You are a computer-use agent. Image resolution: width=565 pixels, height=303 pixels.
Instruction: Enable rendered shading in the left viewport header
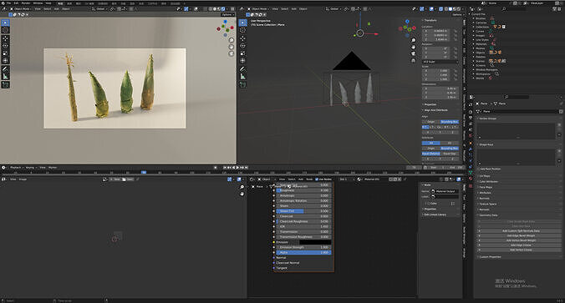coord(223,8)
